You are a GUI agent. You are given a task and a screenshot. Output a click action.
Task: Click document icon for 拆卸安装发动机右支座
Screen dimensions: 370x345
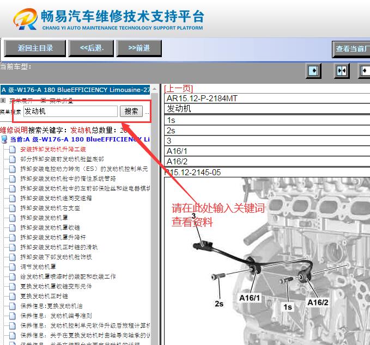click(13, 208)
